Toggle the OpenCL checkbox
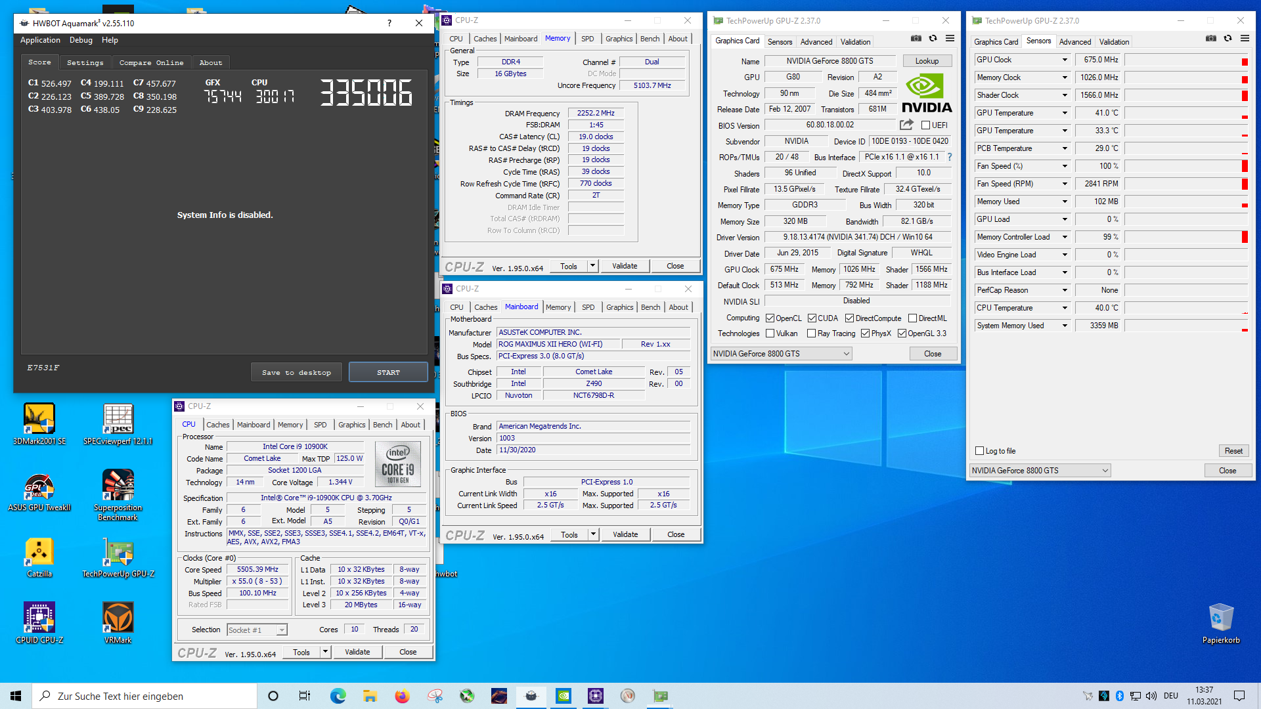This screenshot has width=1261, height=709. (770, 318)
